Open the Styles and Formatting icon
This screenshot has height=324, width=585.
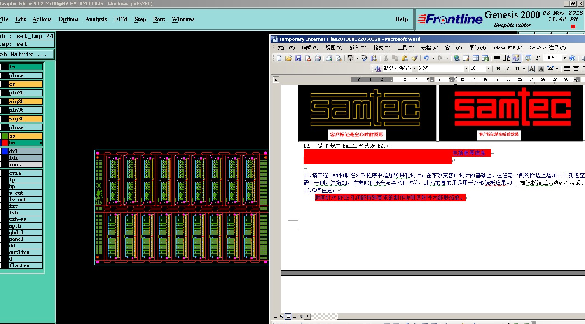378,68
